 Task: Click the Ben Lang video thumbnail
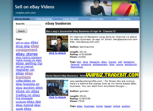[57, 44]
